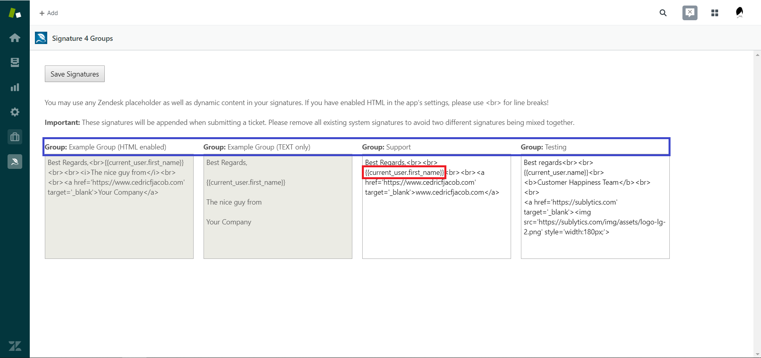The width and height of the screenshot is (761, 358).
Task: Click the Zendesk logo at sidebar bottom
Action: click(15, 346)
